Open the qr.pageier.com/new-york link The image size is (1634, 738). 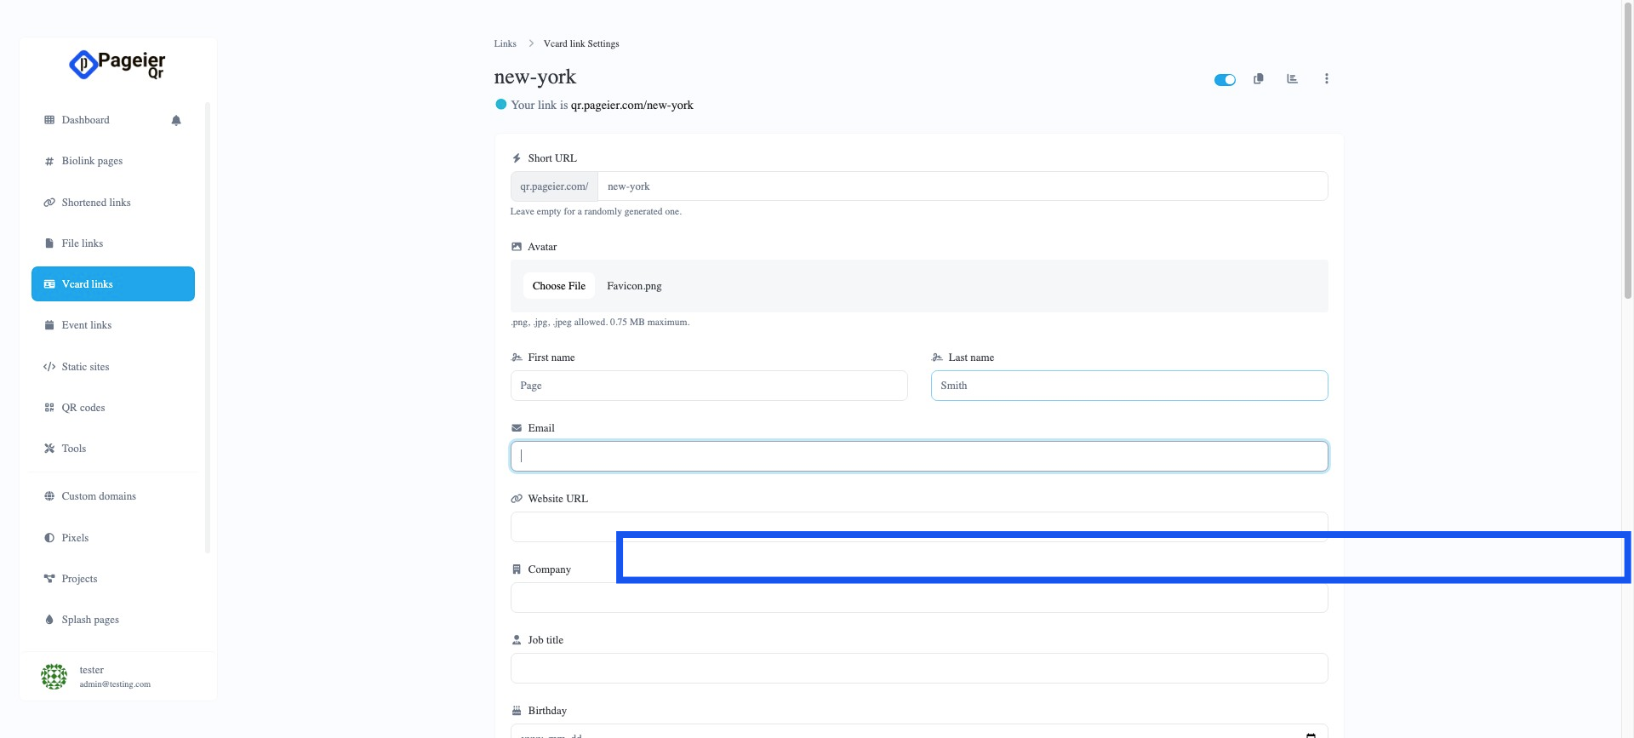tap(631, 106)
